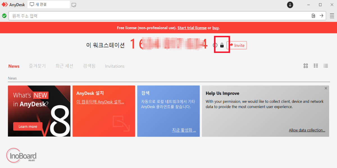
Task: Click the What's NEW in AnyDesk 8 card
Action: tap(39, 111)
